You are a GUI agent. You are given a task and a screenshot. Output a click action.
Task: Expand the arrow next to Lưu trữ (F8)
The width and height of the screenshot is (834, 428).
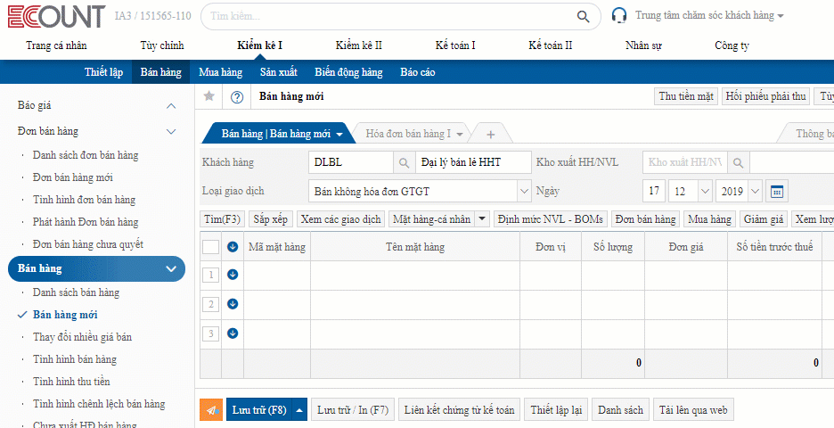[x=300, y=410]
